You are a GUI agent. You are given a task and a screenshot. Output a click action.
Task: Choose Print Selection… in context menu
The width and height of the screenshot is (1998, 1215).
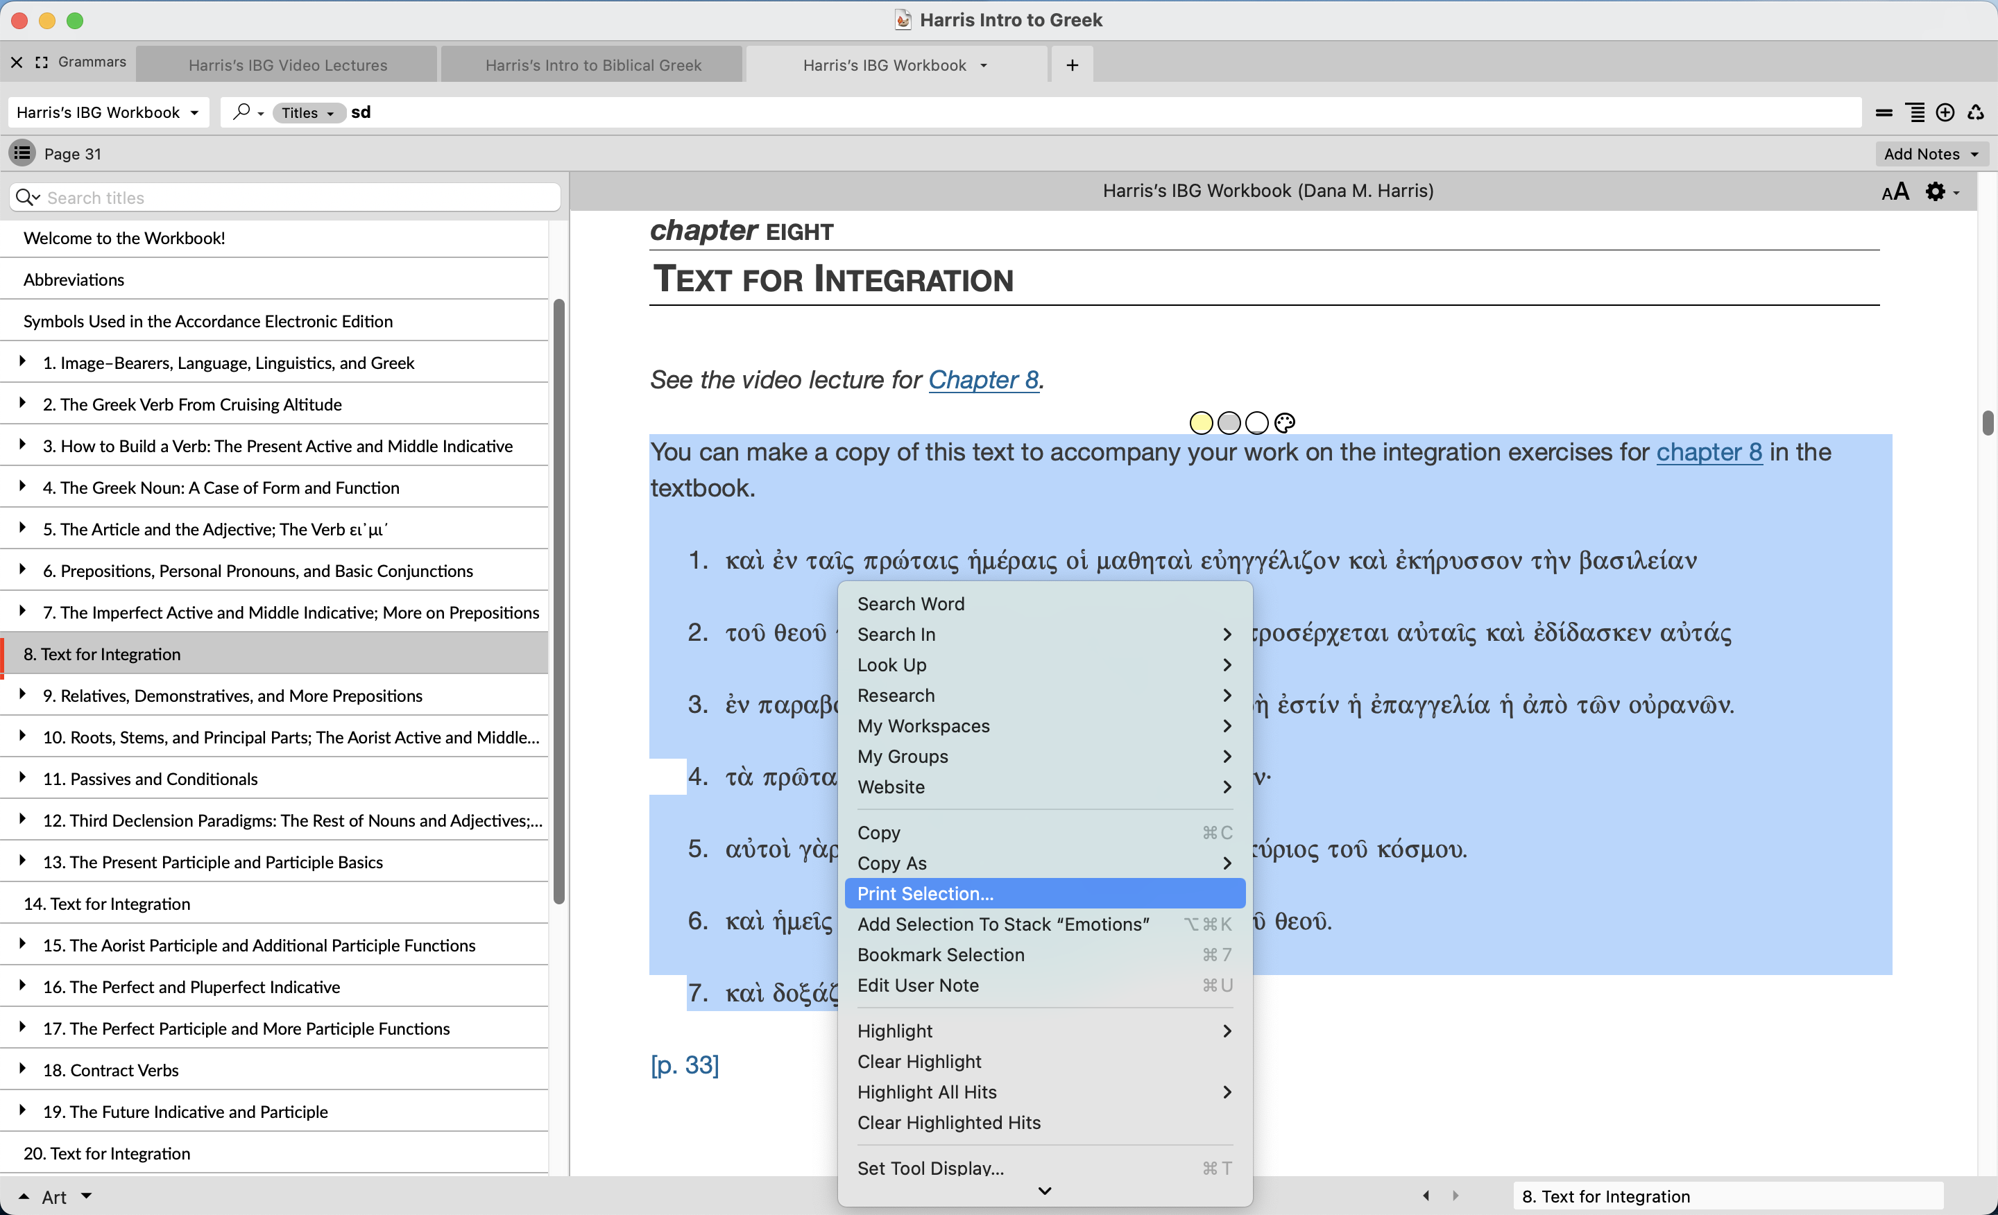[x=925, y=893]
